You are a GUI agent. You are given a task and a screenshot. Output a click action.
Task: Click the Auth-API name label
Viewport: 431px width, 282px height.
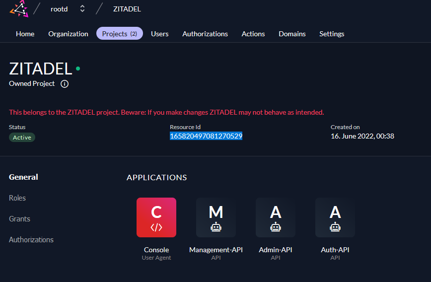click(x=335, y=250)
